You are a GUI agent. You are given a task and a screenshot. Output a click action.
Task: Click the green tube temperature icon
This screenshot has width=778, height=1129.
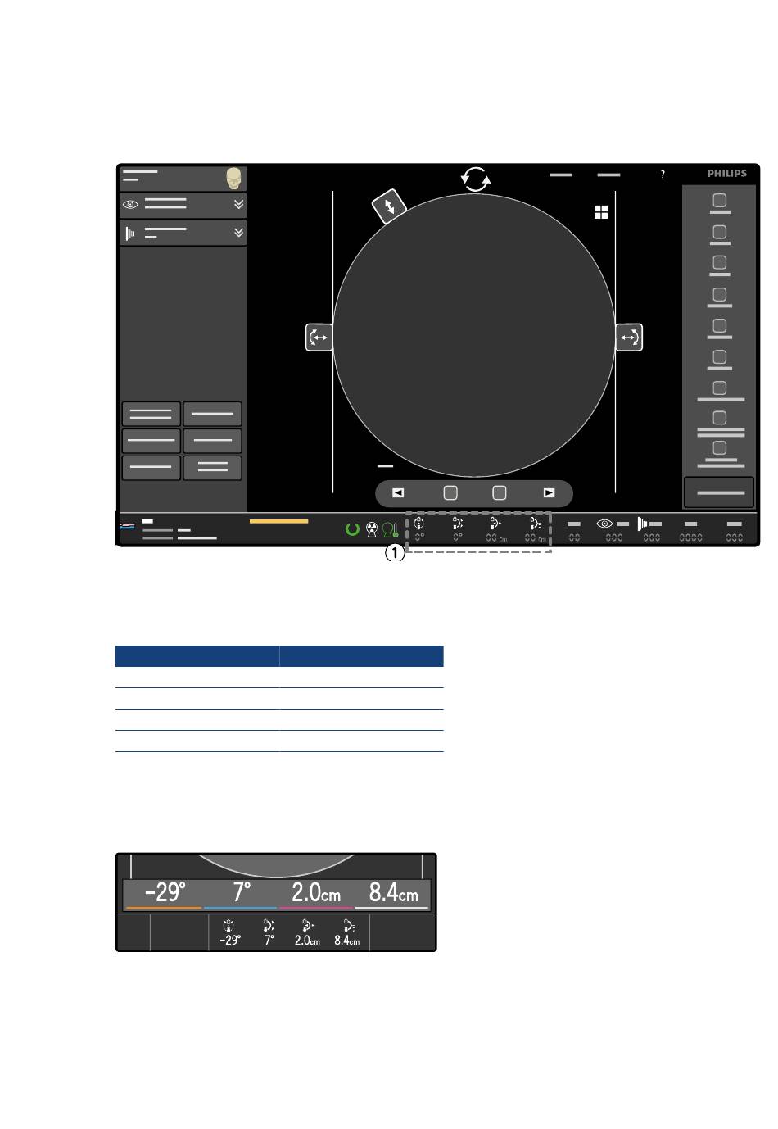tap(391, 529)
